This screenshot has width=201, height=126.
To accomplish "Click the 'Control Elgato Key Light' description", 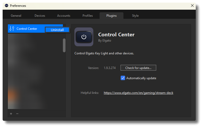I will pyautogui.click(x=104, y=53).
